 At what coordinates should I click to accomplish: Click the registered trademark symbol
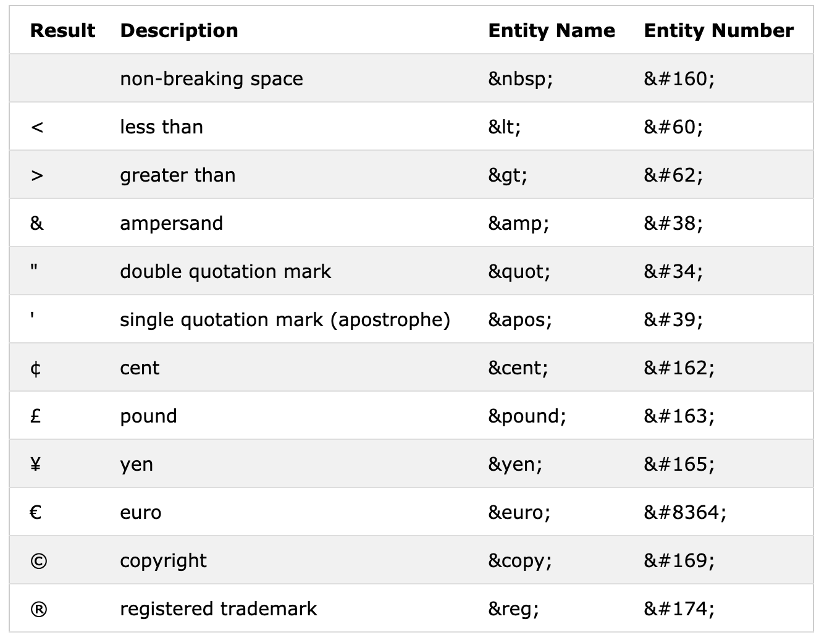click(38, 609)
